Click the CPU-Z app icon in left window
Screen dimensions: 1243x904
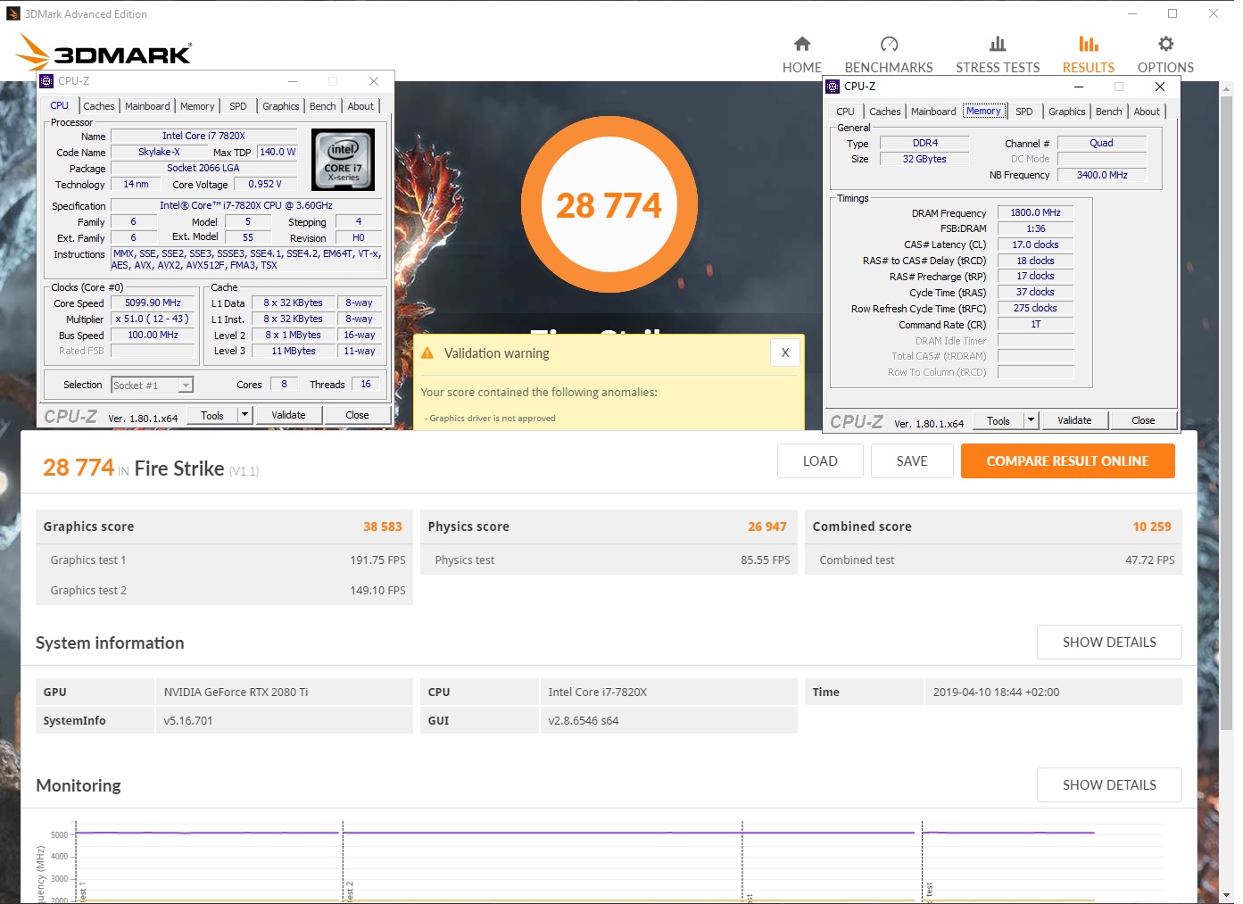47,81
